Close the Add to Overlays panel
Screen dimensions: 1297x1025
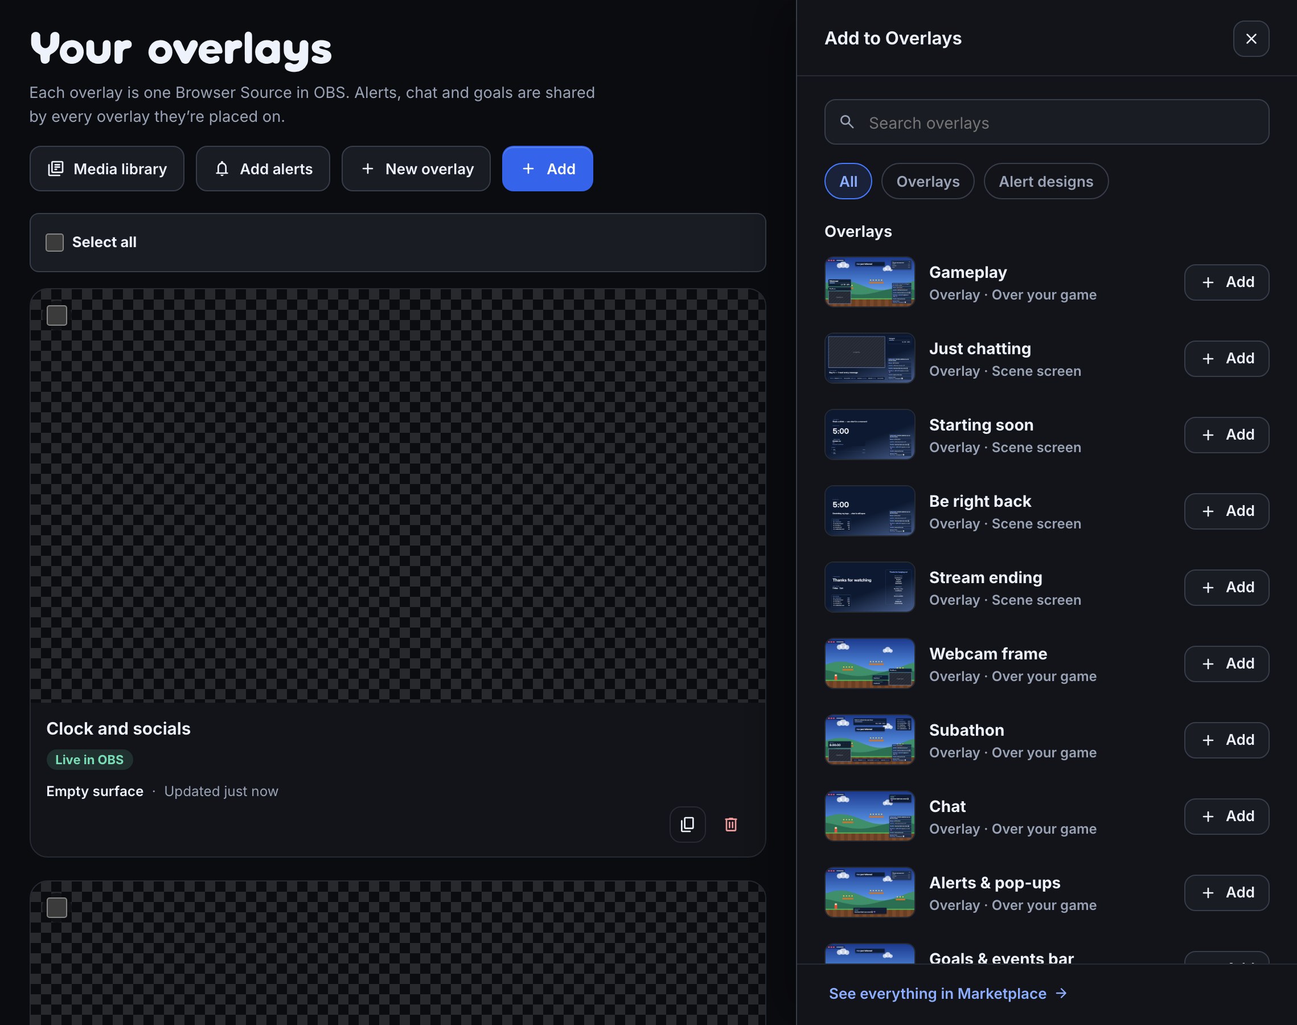(x=1251, y=39)
